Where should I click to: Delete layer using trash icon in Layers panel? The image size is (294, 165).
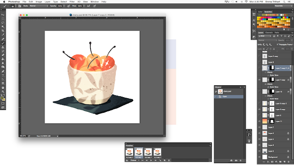click(288, 162)
